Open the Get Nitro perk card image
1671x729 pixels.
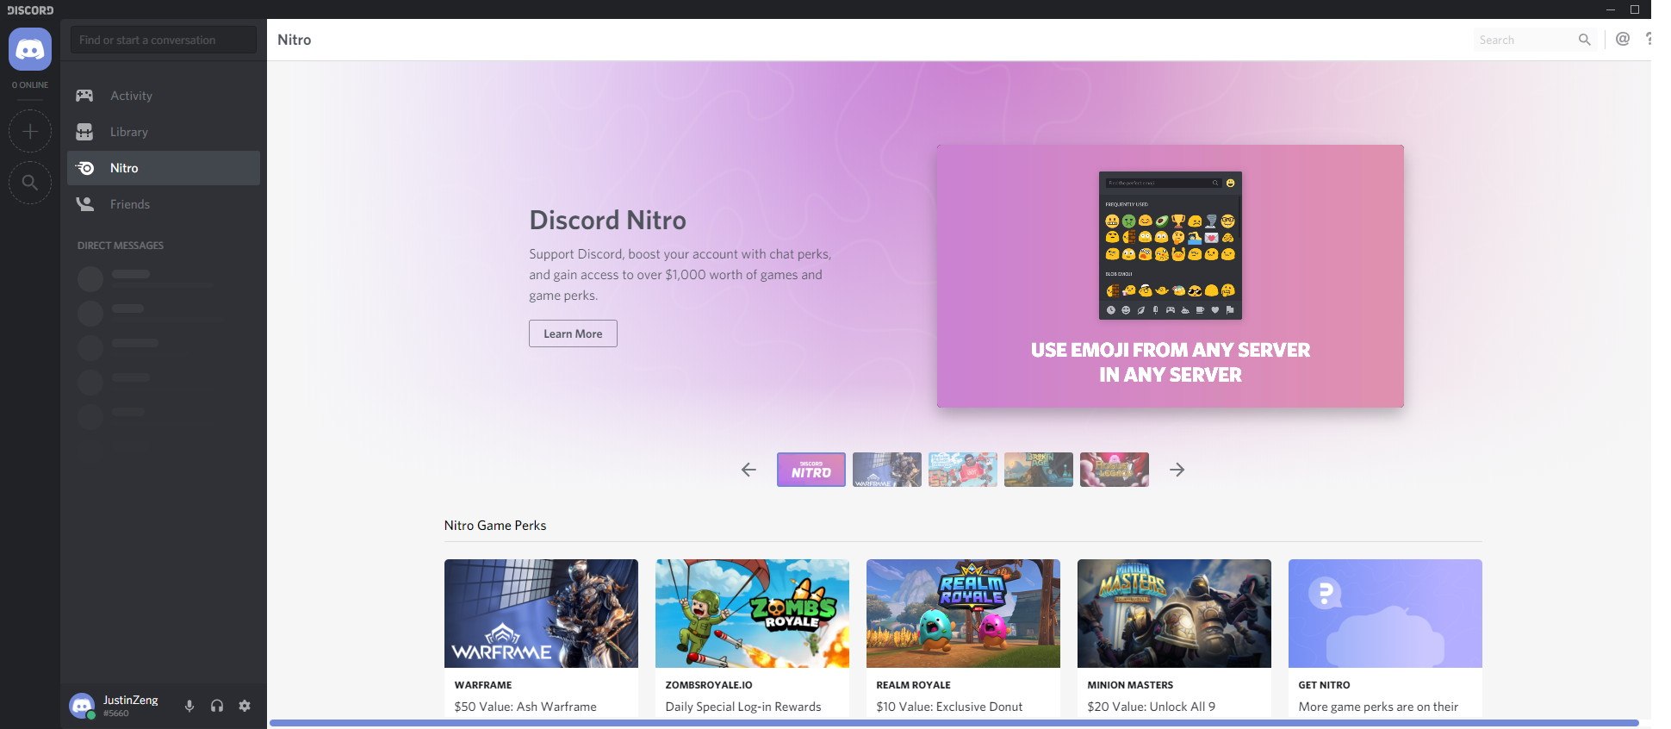coord(1385,614)
